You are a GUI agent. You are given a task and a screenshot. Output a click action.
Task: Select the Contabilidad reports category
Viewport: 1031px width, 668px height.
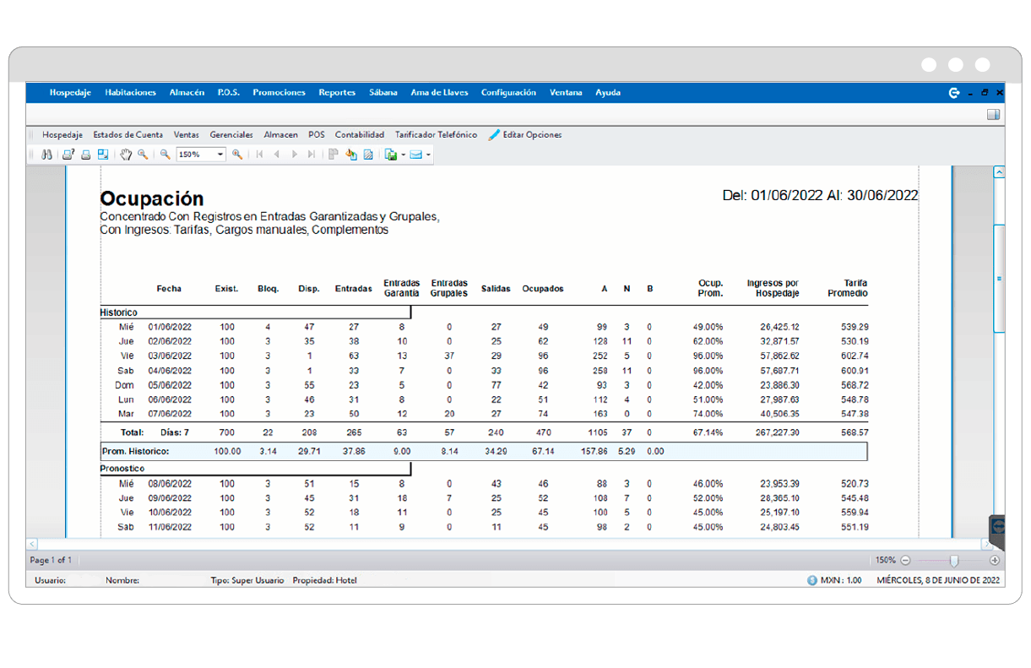pyautogui.click(x=360, y=134)
